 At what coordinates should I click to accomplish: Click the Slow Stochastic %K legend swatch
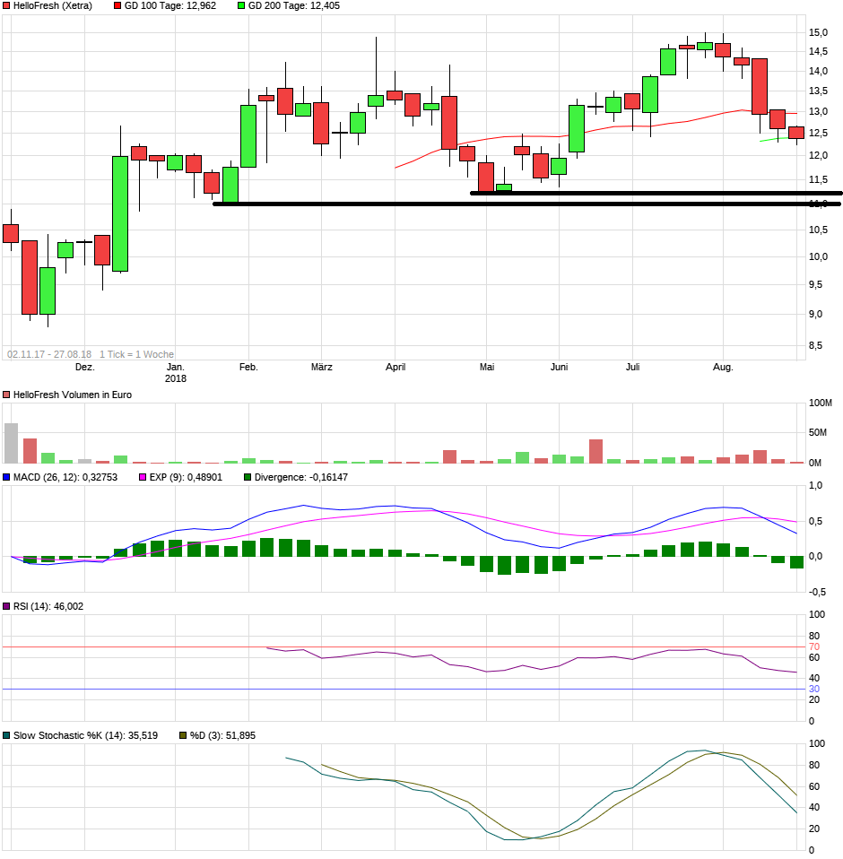(x=7, y=735)
